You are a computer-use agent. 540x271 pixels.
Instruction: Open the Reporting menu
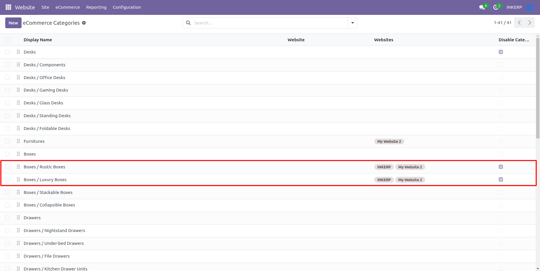click(96, 7)
